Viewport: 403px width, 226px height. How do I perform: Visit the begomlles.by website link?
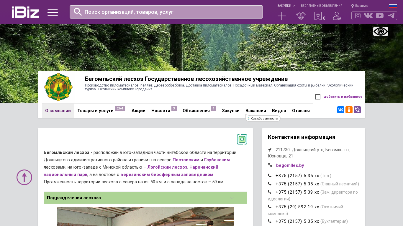coord(290,165)
